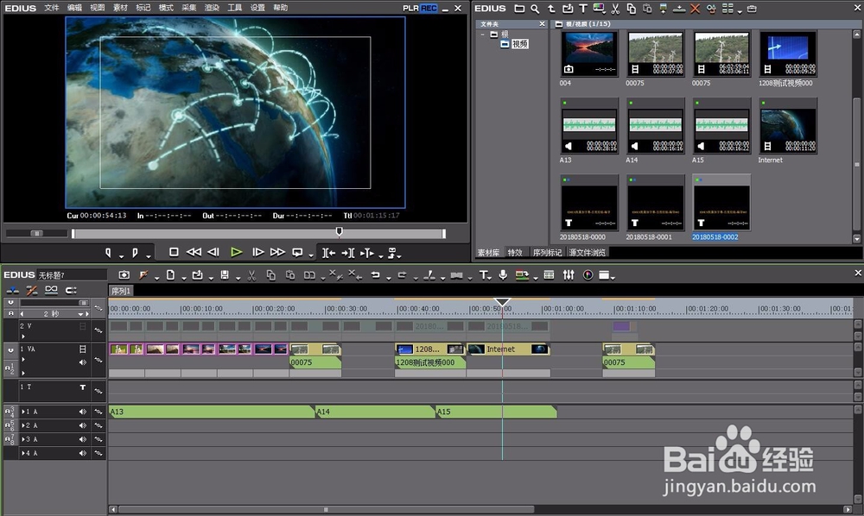
Task: Expand the 1 A audio track
Action: coord(23,412)
